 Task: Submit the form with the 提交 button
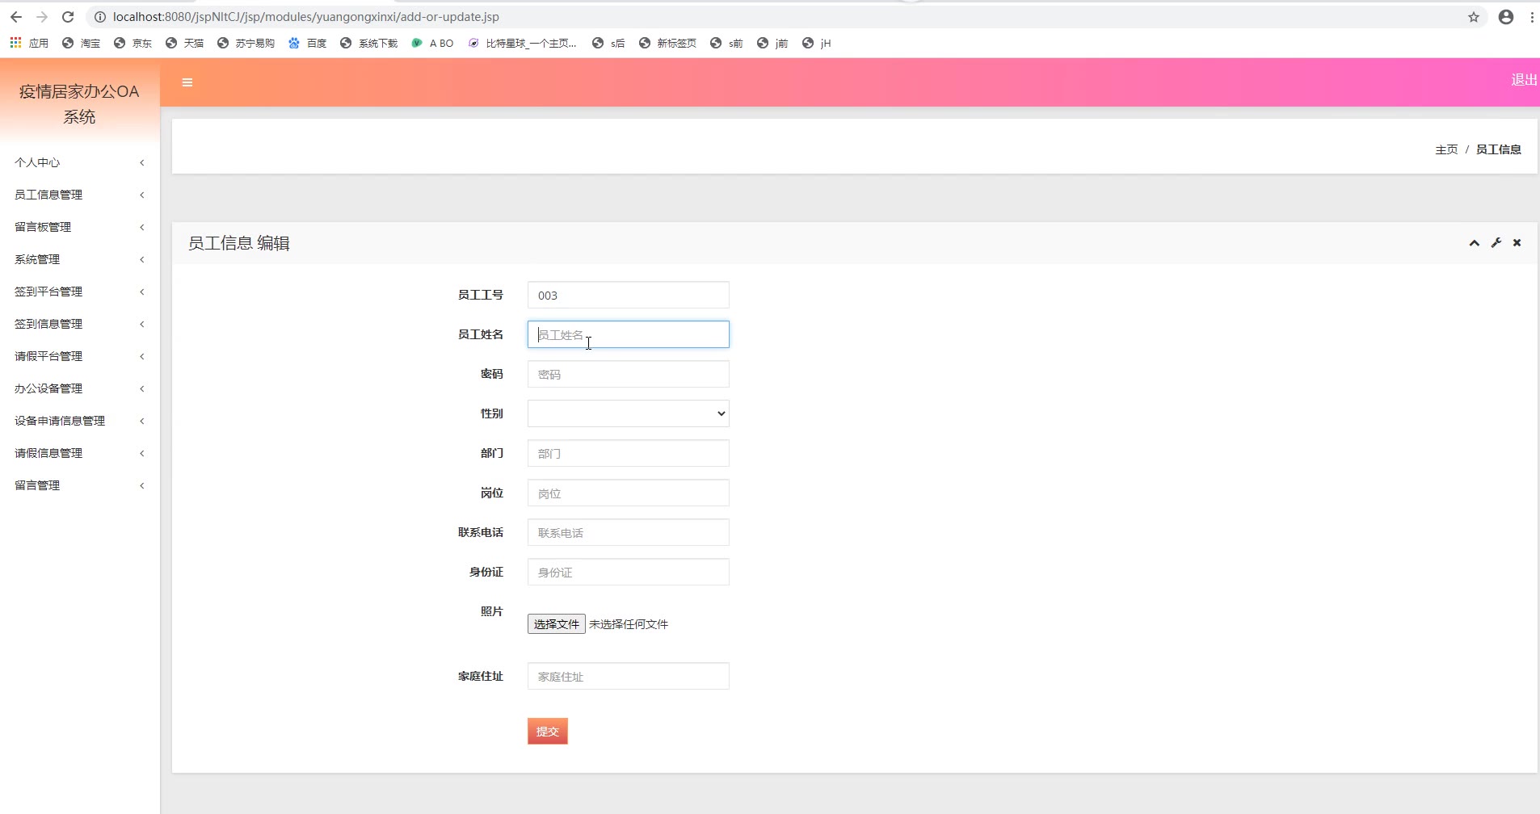click(x=548, y=731)
